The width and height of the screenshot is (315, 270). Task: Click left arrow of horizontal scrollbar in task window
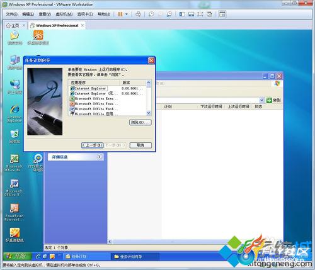click(x=110, y=242)
